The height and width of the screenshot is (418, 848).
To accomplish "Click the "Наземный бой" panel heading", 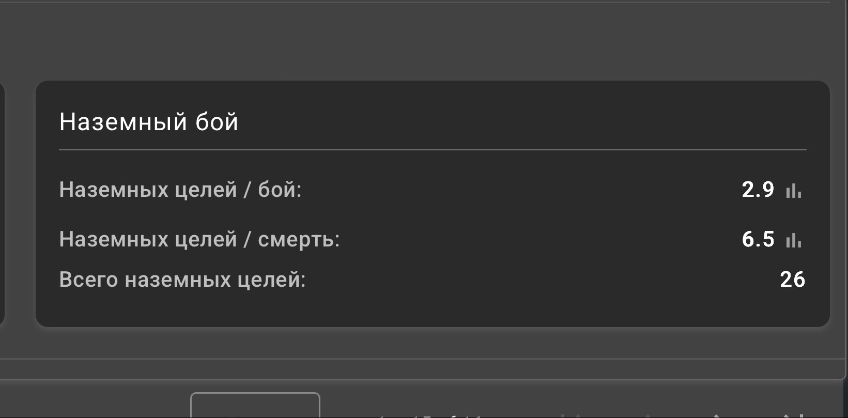I will pyautogui.click(x=149, y=122).
